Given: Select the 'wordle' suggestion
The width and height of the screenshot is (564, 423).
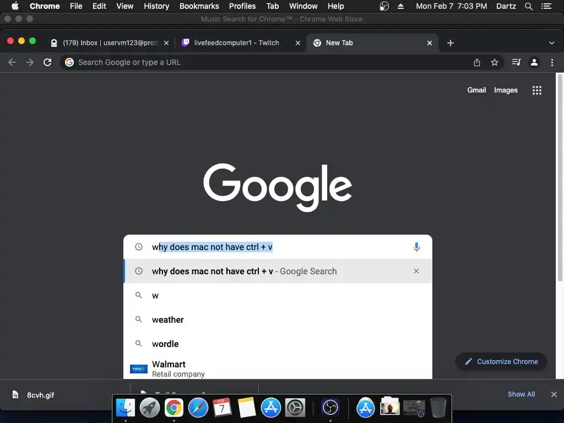Looking at the screenshot, I should [278, 344].
